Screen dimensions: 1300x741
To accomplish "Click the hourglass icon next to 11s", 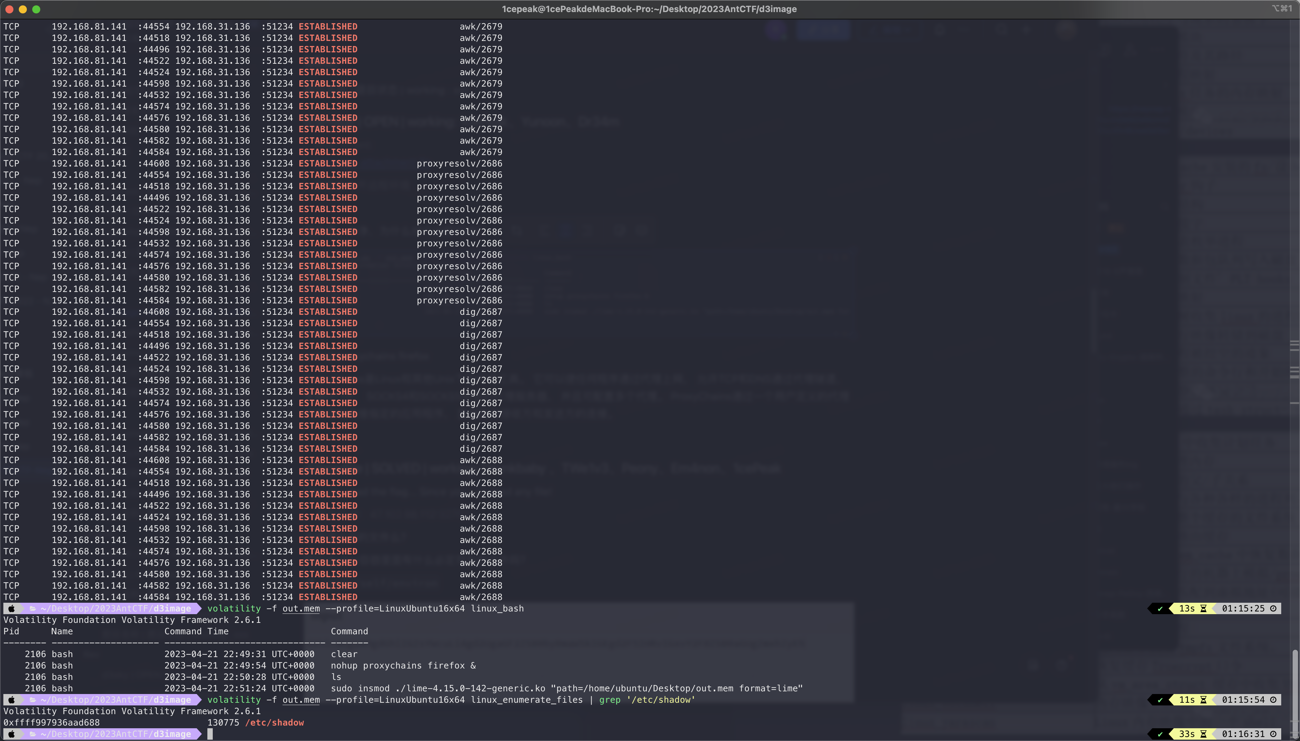I will [x=1203, y=700].
